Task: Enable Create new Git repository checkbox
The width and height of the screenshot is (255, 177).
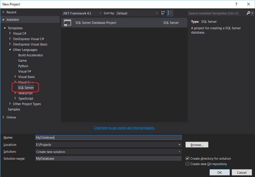Action: click(187, 164)
